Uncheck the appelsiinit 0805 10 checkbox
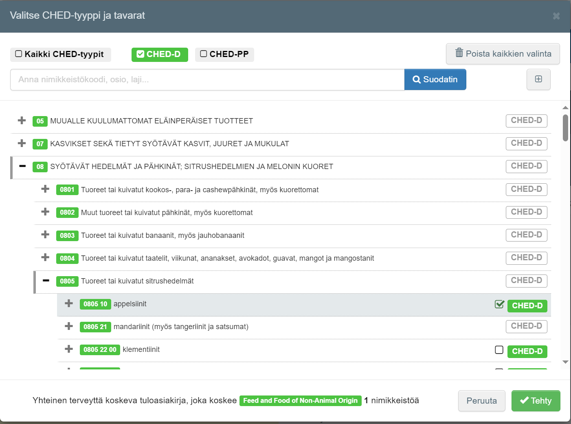Image resolution: width=571 pixels, height=424 pixels. coord(499,304)
